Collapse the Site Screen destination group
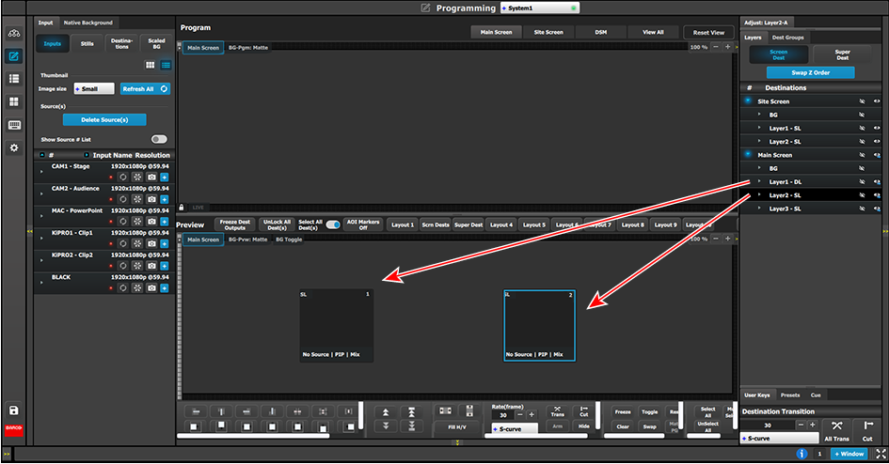 point(748,101)
